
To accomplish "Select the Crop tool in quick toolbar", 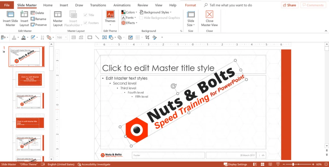I will [x=147, y=37].
